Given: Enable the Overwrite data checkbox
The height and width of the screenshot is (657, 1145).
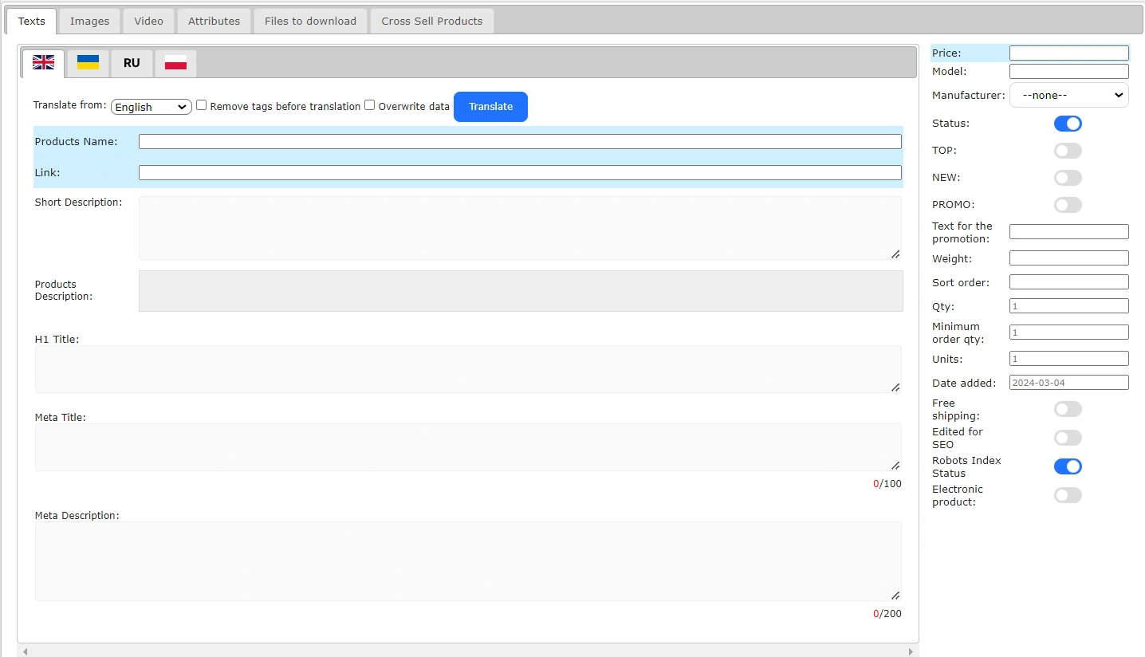Looking at the screenshot, I should [x=370, y=105].
